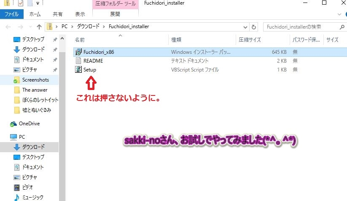Open The answer folder
347x201 pixels.
[x=35, y=90]
